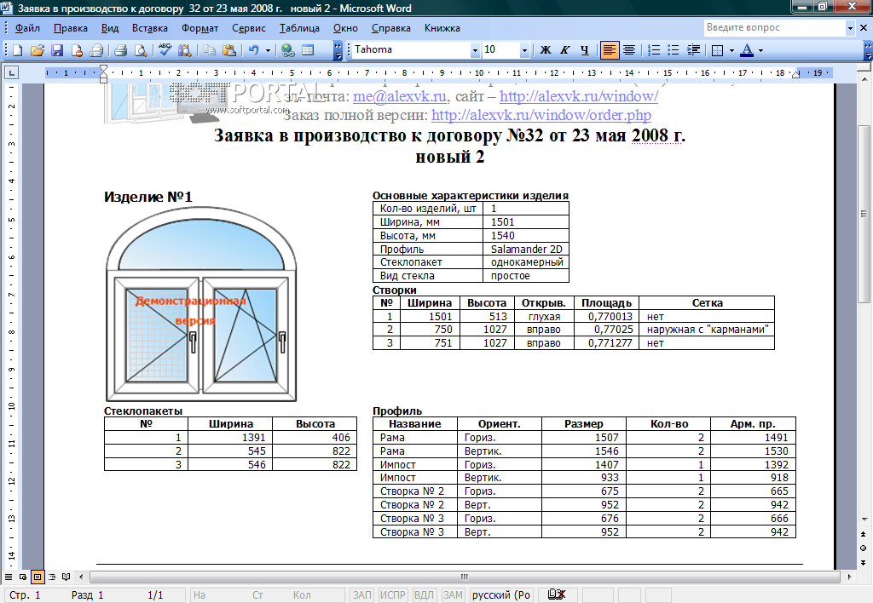Screen dimensions: 873x603
Task: Click the Print icon in toolbar
Action: tap(120, 50)
